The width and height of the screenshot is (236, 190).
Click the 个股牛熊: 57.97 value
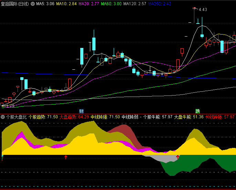click(158, 117)
